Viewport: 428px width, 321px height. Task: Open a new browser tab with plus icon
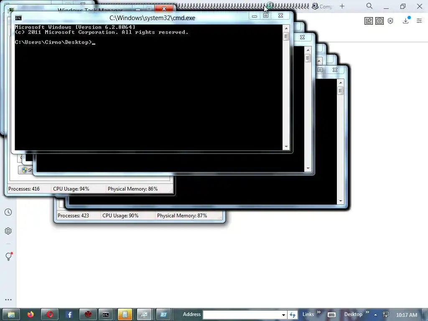(342, 6)
